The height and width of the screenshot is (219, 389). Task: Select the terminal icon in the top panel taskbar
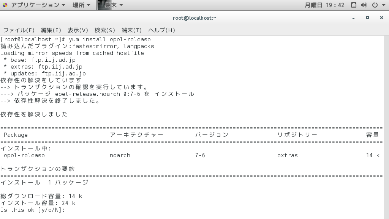pos(100,5)
